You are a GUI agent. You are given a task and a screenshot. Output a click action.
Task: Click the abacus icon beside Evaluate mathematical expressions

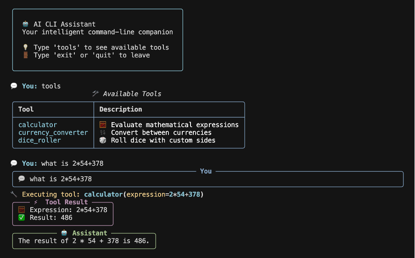(x=103, y=124)
